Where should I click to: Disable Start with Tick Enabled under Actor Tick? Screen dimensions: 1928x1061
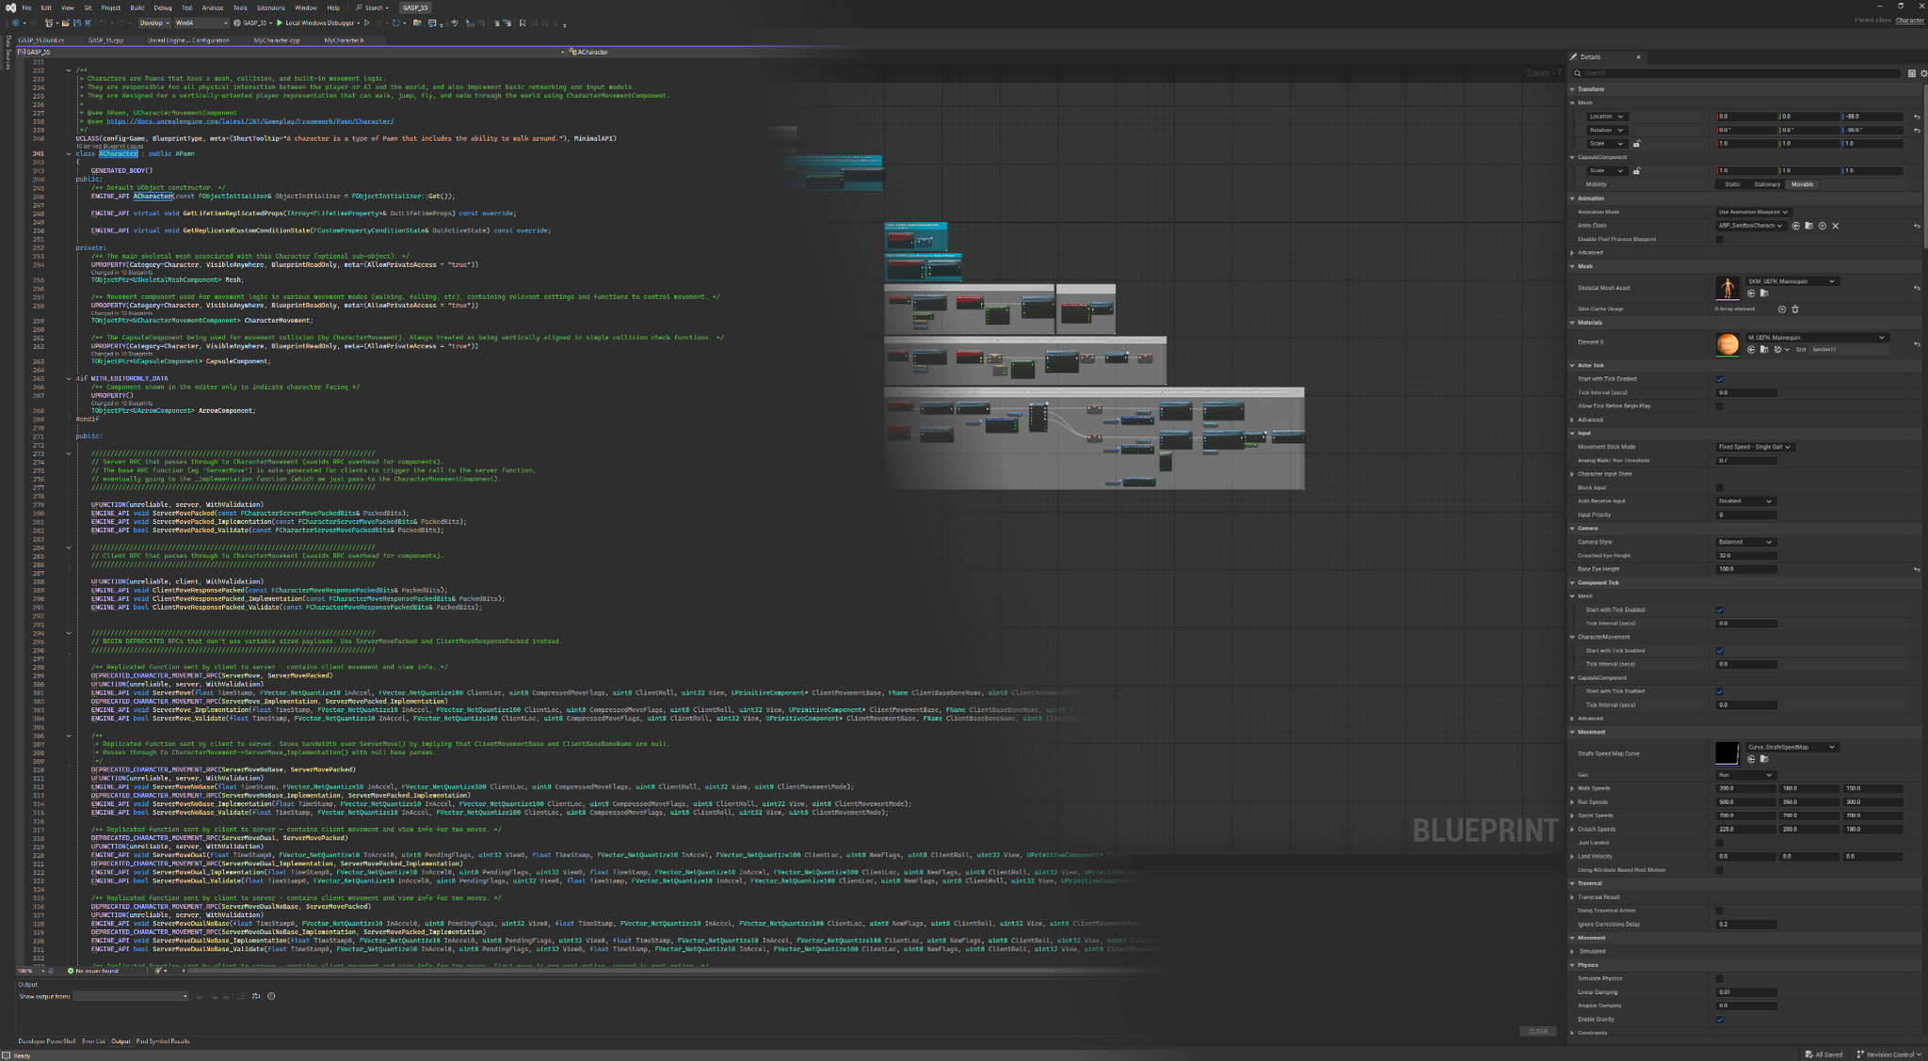click(x=1720, y=379)
